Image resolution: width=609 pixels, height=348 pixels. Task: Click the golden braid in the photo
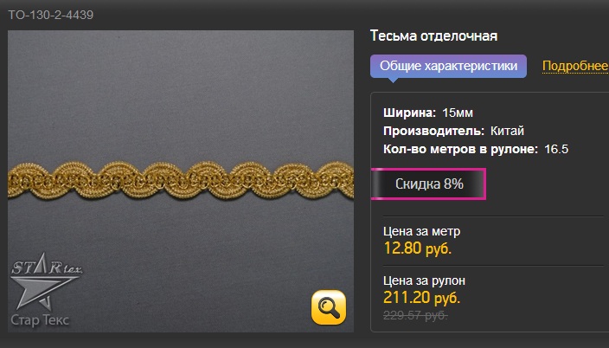181,181
